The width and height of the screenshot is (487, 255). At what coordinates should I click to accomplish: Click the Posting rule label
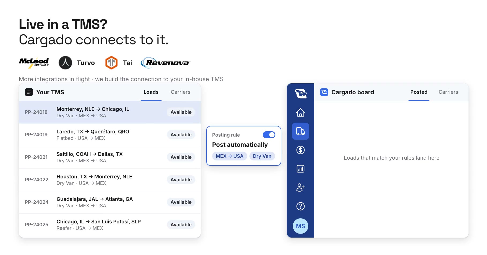[226, 135]
